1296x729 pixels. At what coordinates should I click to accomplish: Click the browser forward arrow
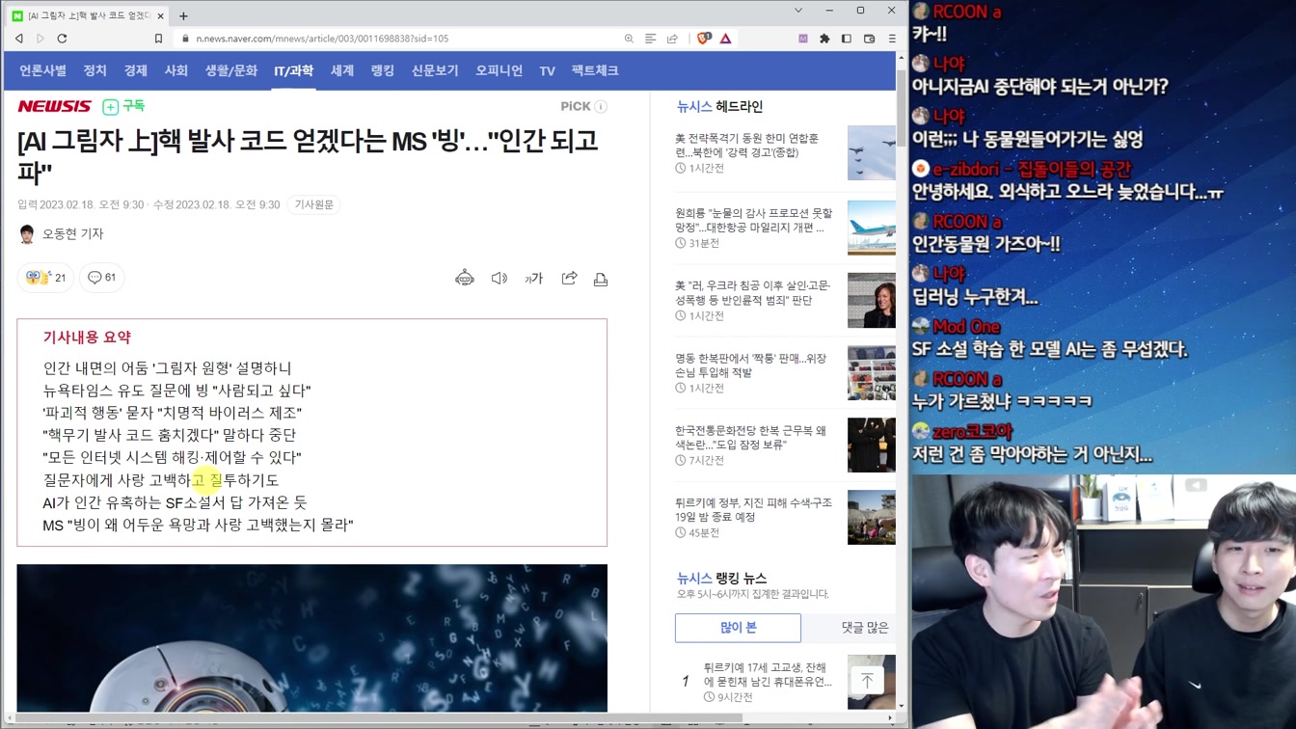tap(40, 39)
